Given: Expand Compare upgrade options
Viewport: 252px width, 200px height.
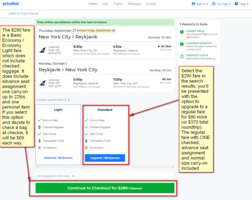Looking at the screenshot, I should [x=53, y=100].
